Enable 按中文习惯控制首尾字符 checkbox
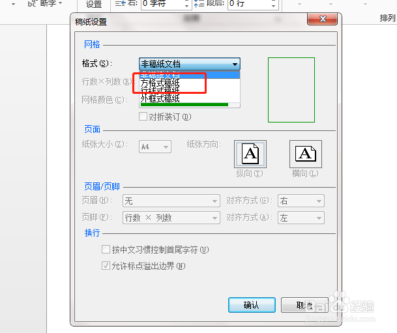Viewport: 397px width, 333px height. (106, 250)
